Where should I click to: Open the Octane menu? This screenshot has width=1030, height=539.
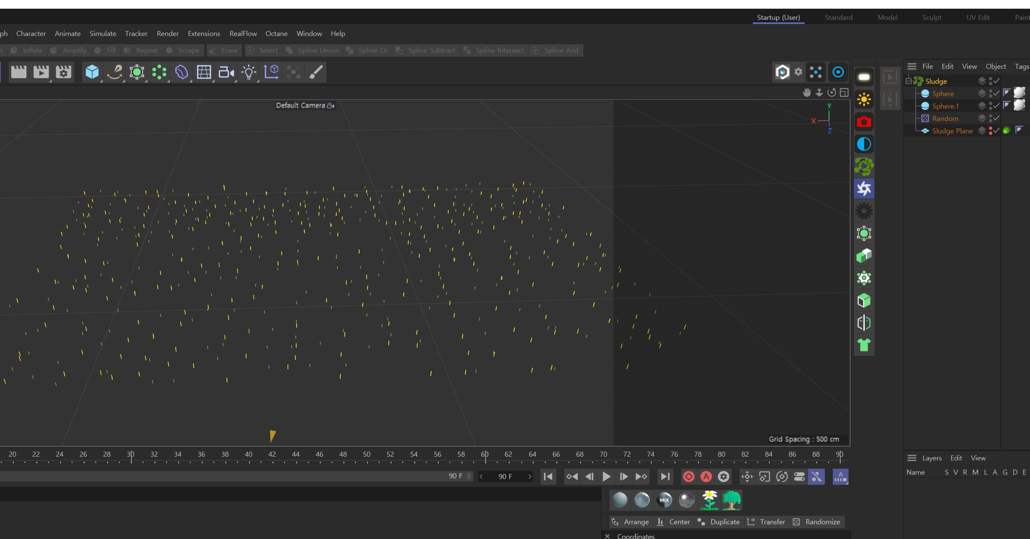[276, 34]
